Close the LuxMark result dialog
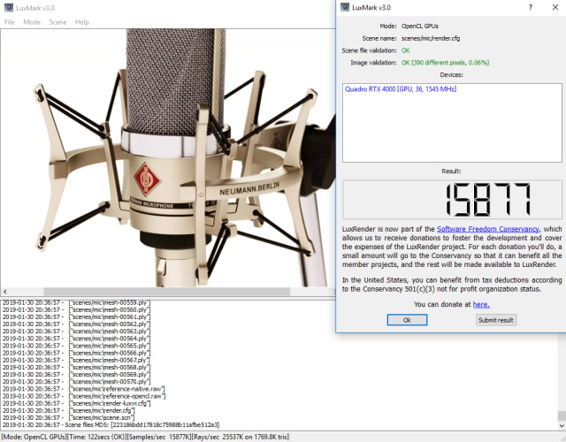This screenshot has width=566, height=442. coord(555,8)
